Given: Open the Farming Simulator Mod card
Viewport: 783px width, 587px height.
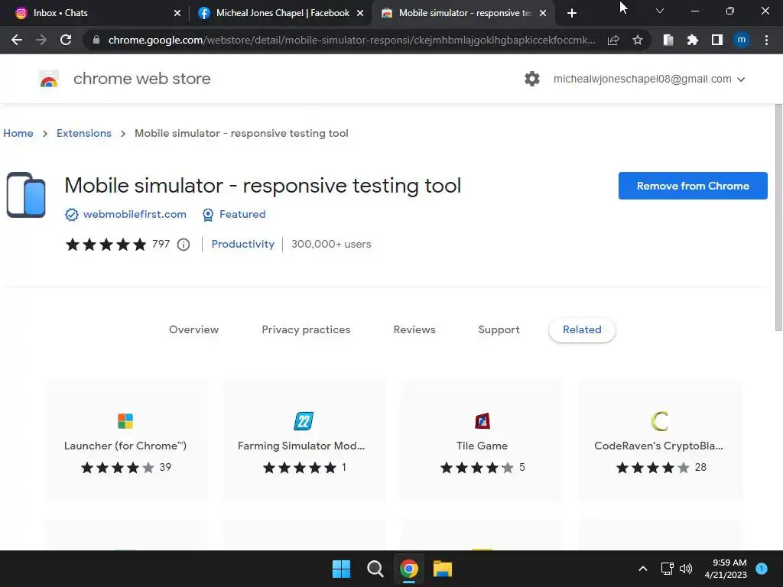Looking at the screenshot, I should (304, 440).
